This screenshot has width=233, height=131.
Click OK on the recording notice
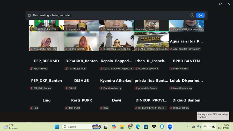200,15
